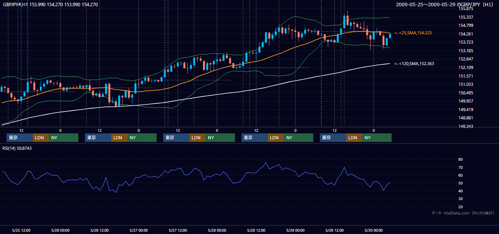Screen dimensions: 499x234
Task: Click the 5/26 00:00 time axis marker
Action: click(61, 230)
